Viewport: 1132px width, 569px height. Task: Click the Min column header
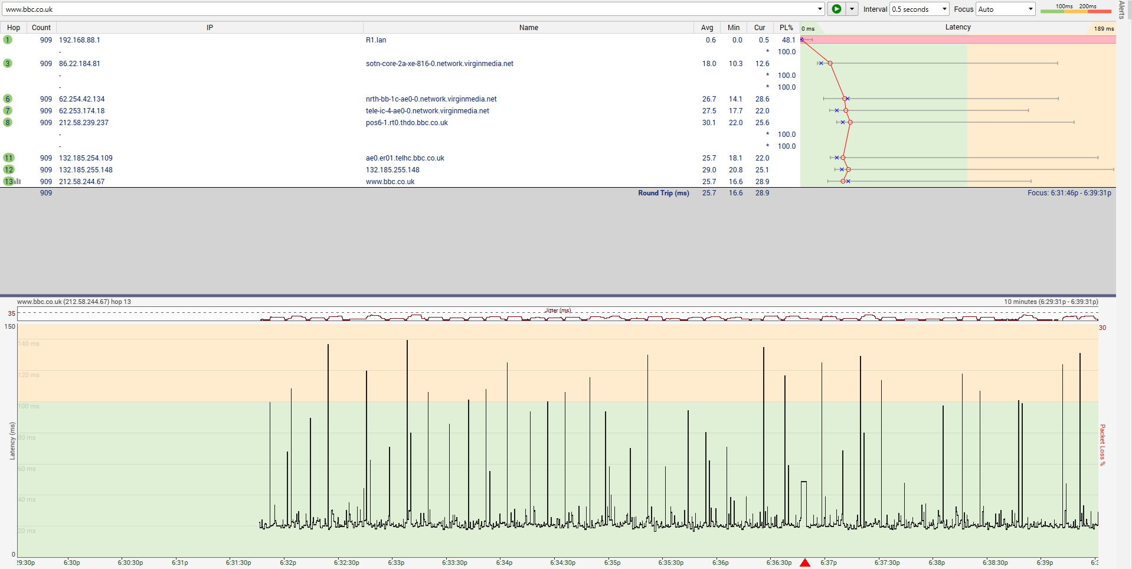tap(734, 28)
